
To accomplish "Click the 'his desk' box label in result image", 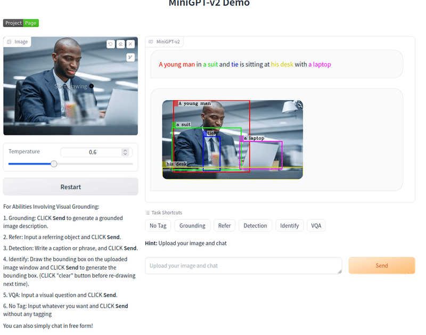I will tap(176, 164).
